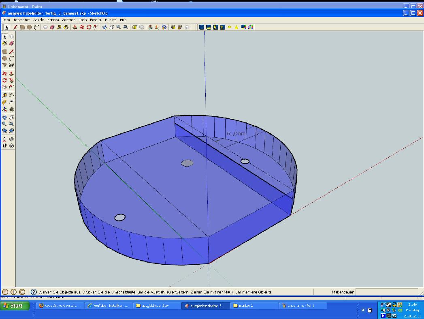Open the Zeichnen menu

coord(68,19)
